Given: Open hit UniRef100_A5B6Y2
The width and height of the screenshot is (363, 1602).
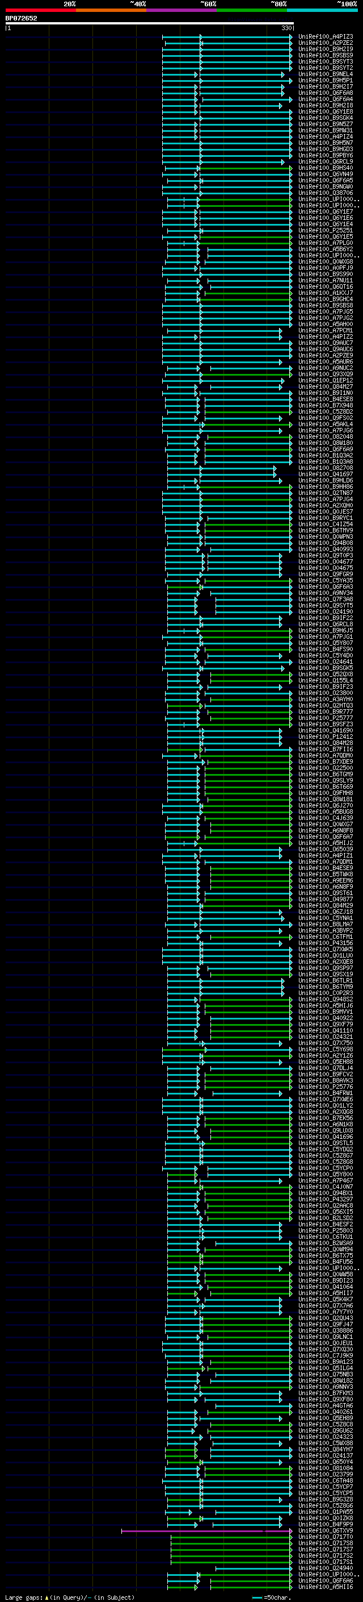Looking at the screenshot, I should tap(326, 249).
